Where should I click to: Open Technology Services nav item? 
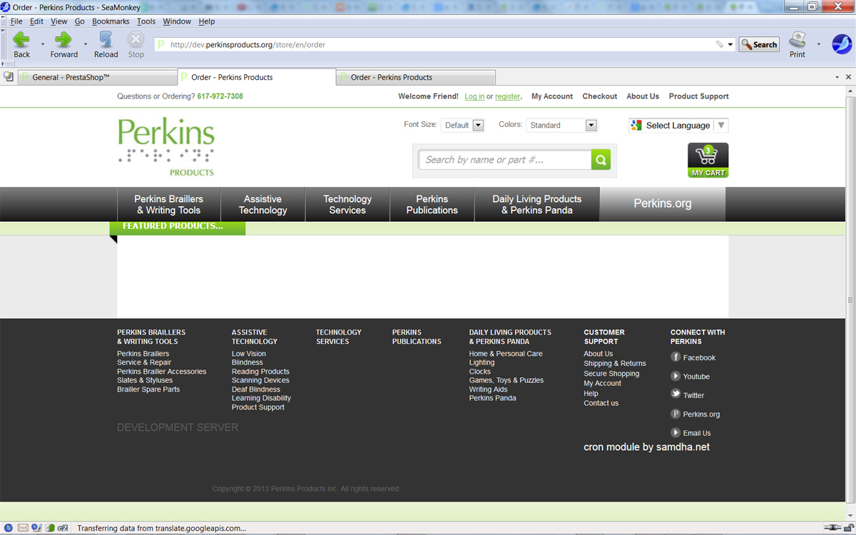tap(347, 205)
